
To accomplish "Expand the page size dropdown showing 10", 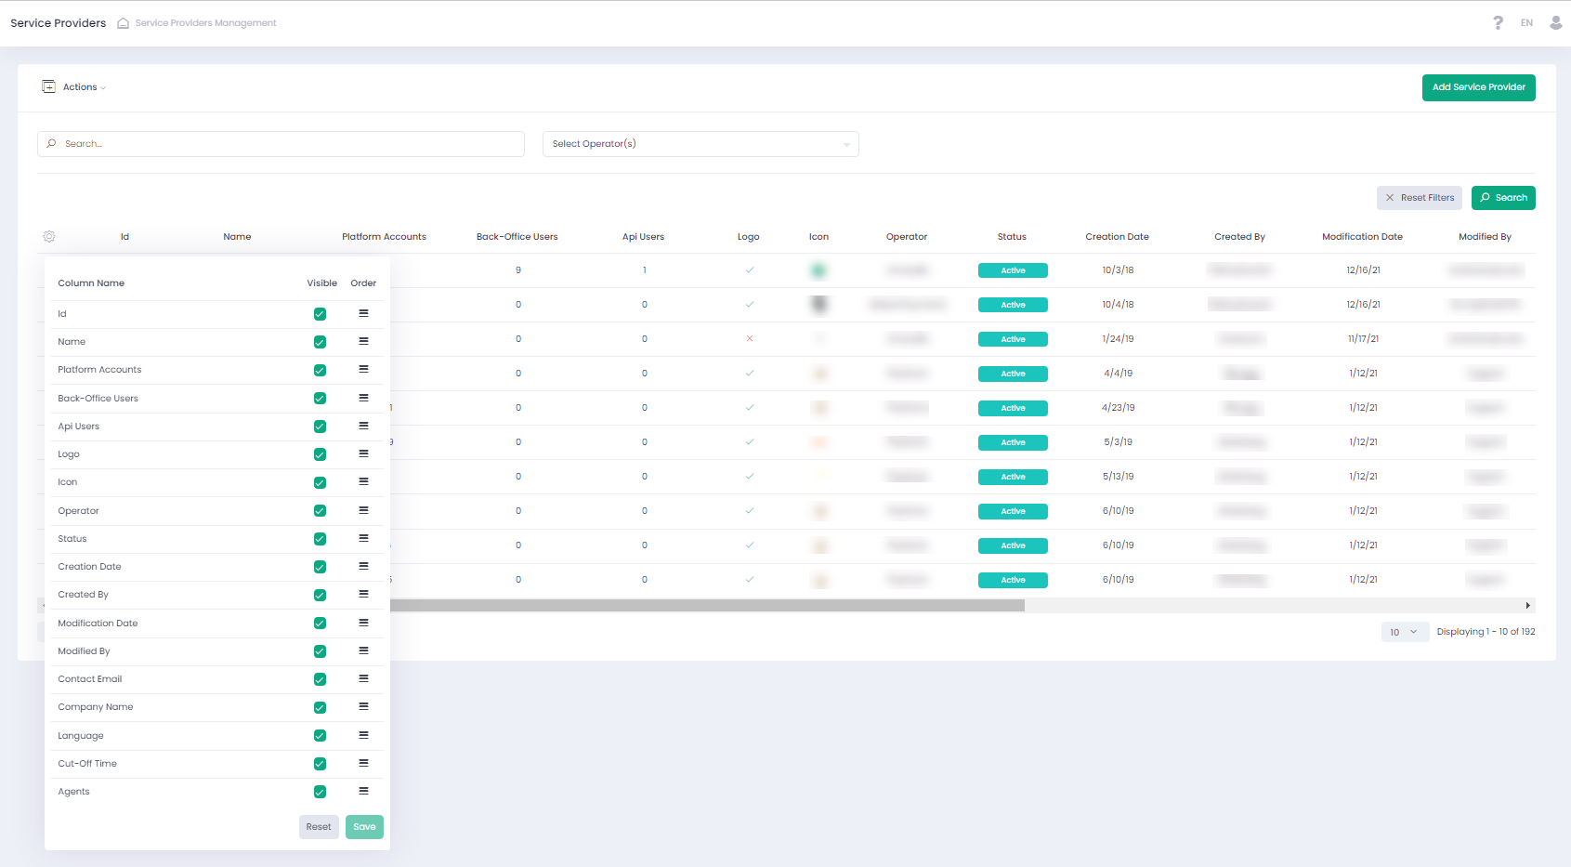I will 1404,632.
